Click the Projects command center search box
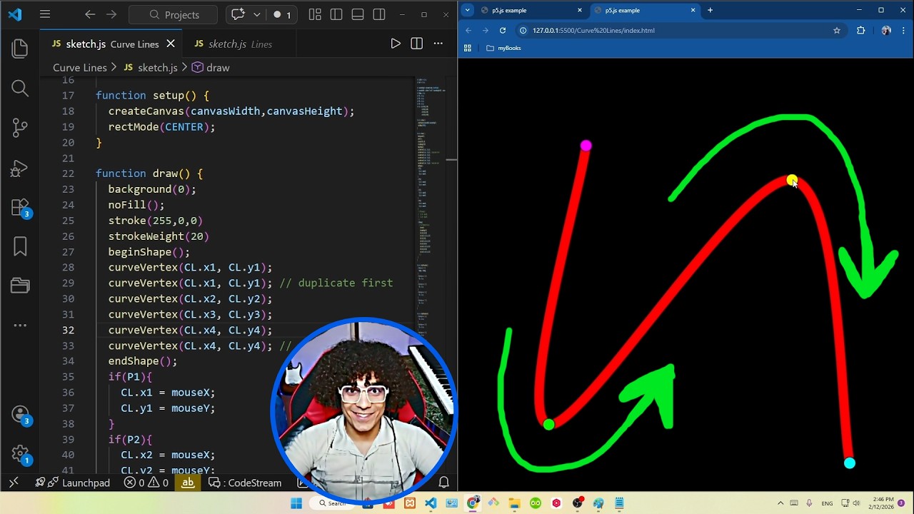Image resolution: width=914 pixels, height=514 pixels. [x=174, y=14]
